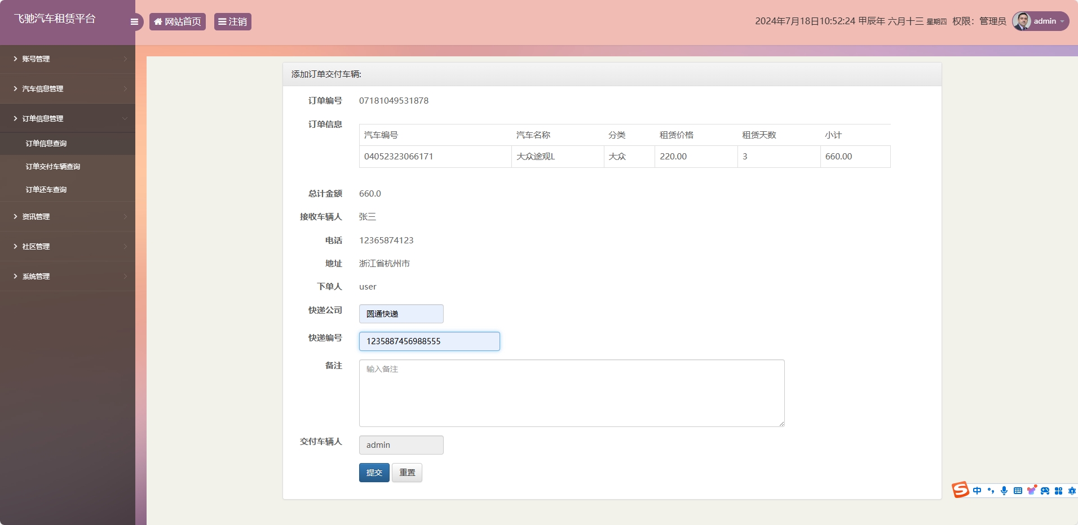Click the admin avatar picture

1023,21
